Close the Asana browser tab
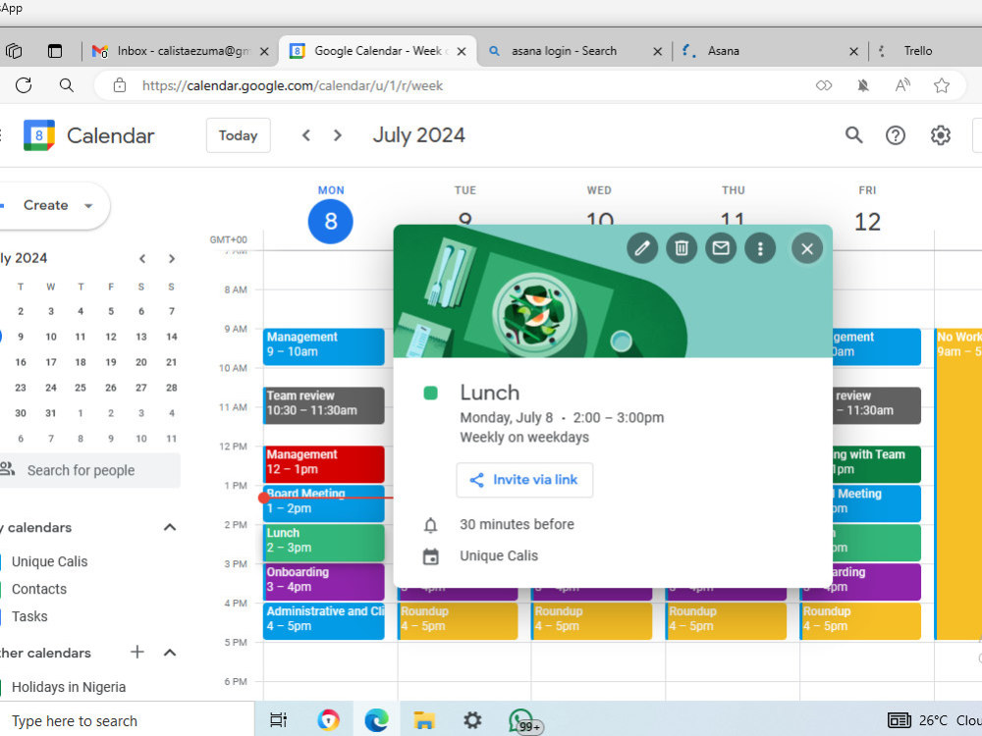The height and width of the screenshot is (736, 982). [853, 51]
